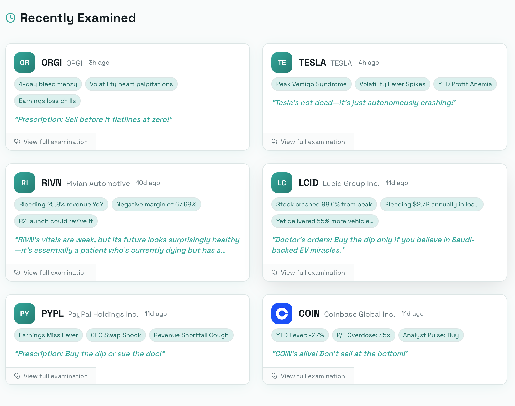Click Tesla's 'autonomously crashing' quote
515x406 pixels.
coord(364,103)
